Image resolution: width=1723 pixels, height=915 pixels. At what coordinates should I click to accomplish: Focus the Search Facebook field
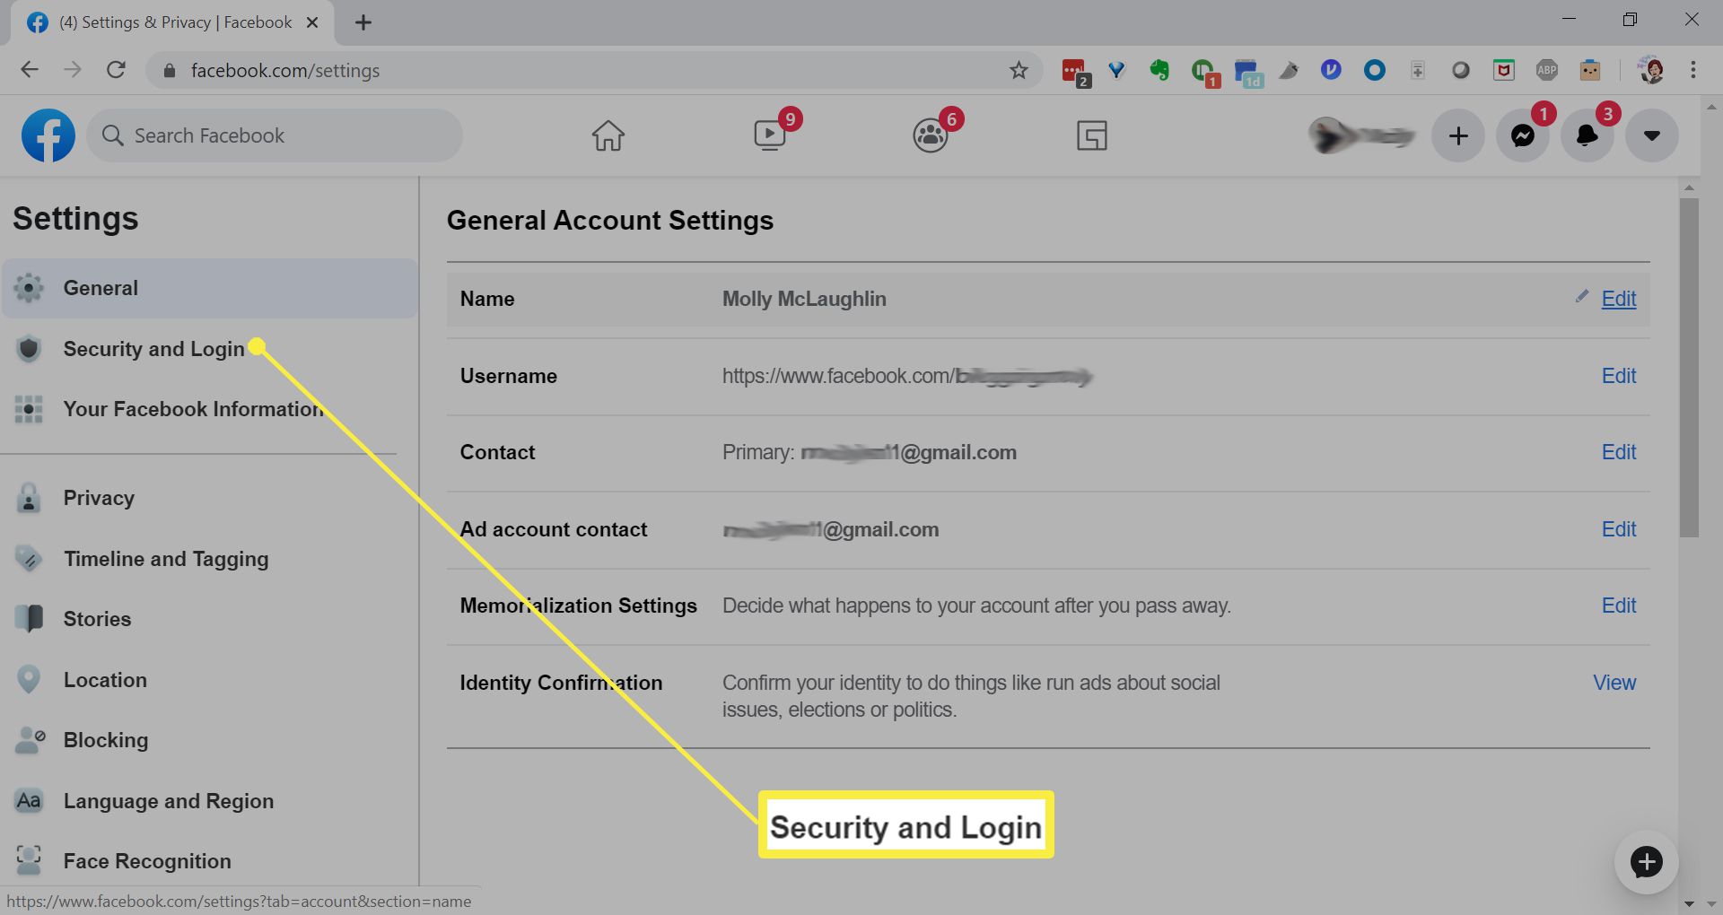275,135
